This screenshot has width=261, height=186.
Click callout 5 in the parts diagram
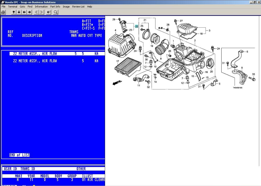click(220, 84)
